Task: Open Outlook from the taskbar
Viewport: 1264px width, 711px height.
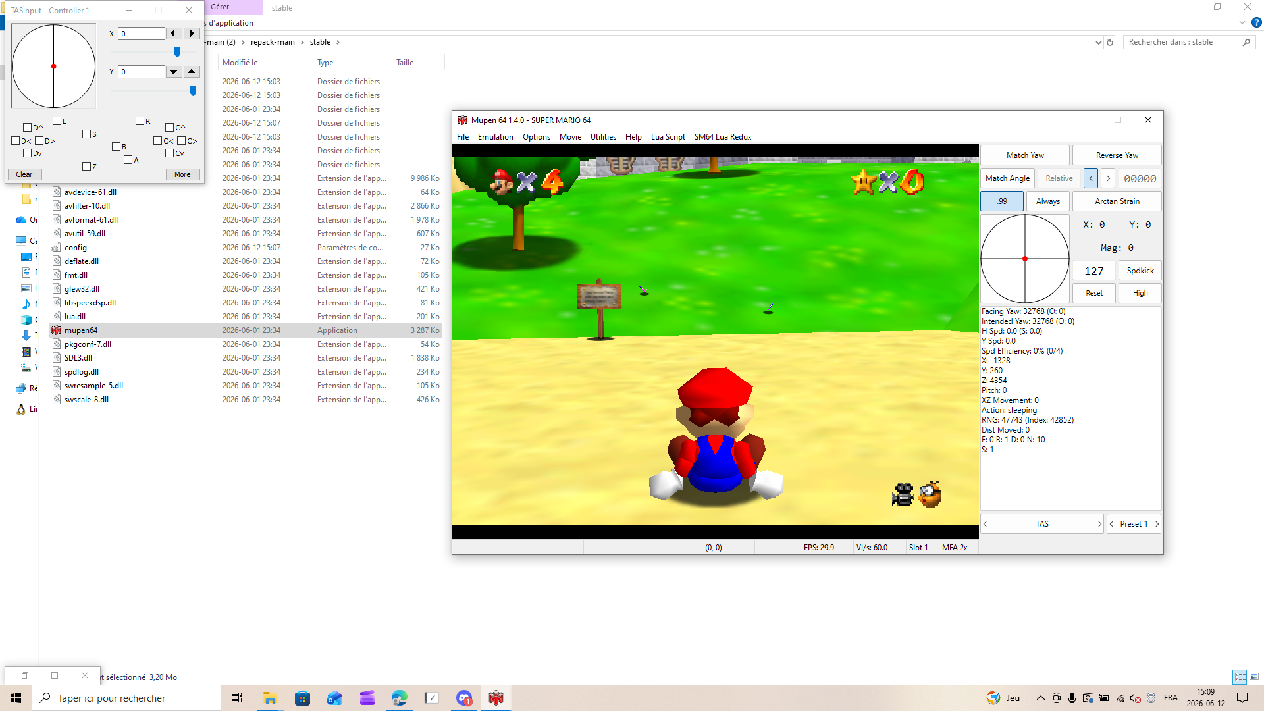Action: click(334, 698)
